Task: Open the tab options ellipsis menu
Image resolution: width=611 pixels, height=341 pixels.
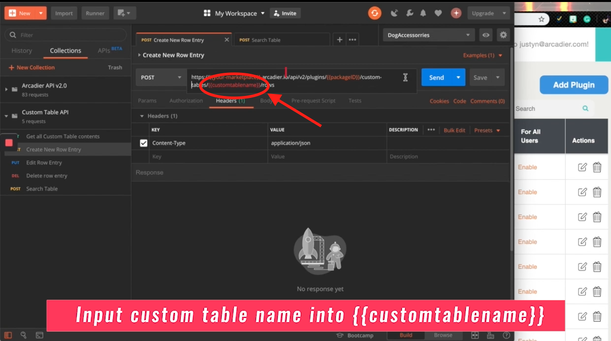Action: click(x=353, y=40)
